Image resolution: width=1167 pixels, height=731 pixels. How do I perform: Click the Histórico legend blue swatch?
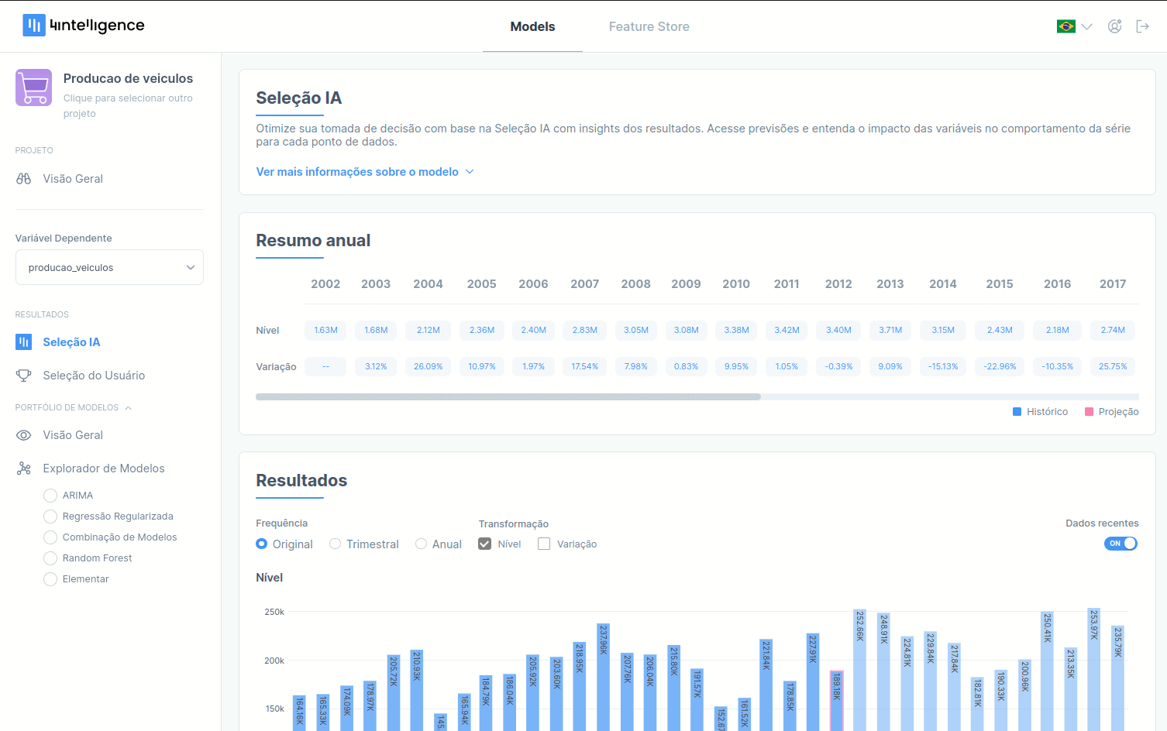click(x=1017, y=412)
